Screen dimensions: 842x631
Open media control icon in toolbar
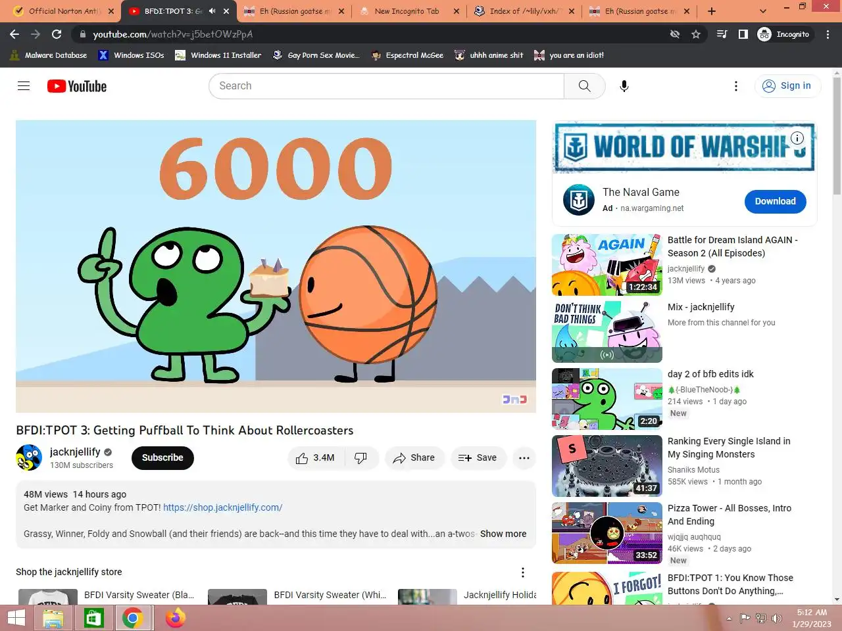(722, 34)
